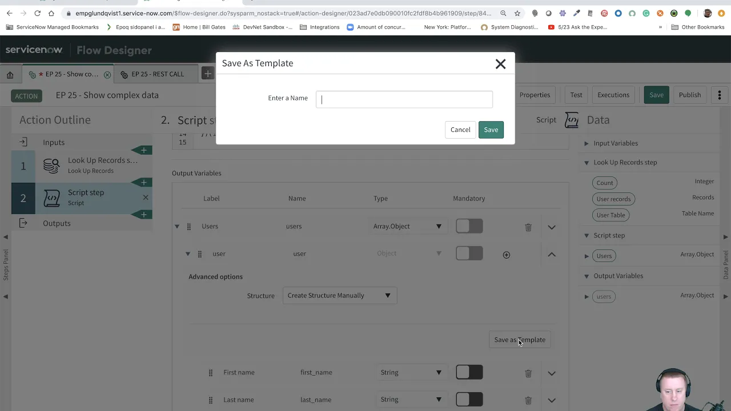Open the Integrations bookmark
This screenshot has height=411, width=731.
(324, 27)
